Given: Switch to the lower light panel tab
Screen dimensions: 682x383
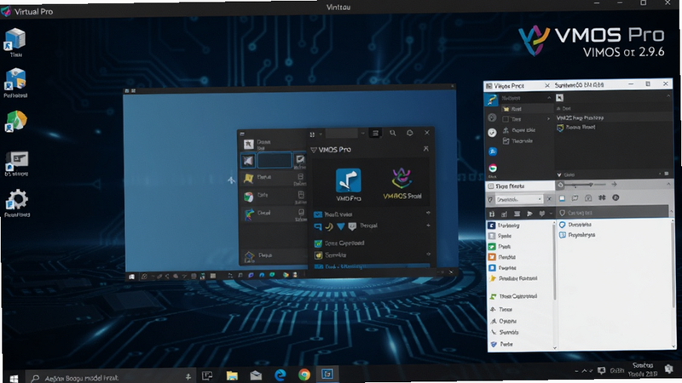Looking at the screenshot, I should [520, 186].
